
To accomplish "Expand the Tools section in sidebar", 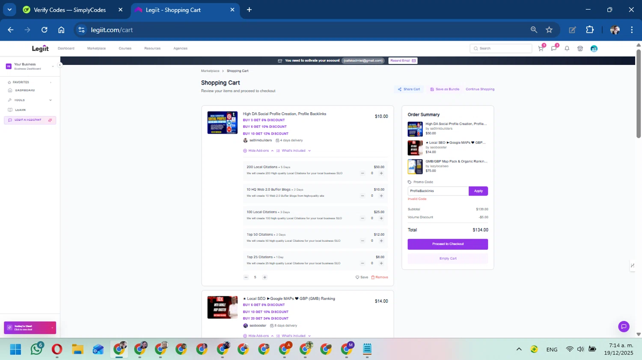I will click(x=51, y=100).
